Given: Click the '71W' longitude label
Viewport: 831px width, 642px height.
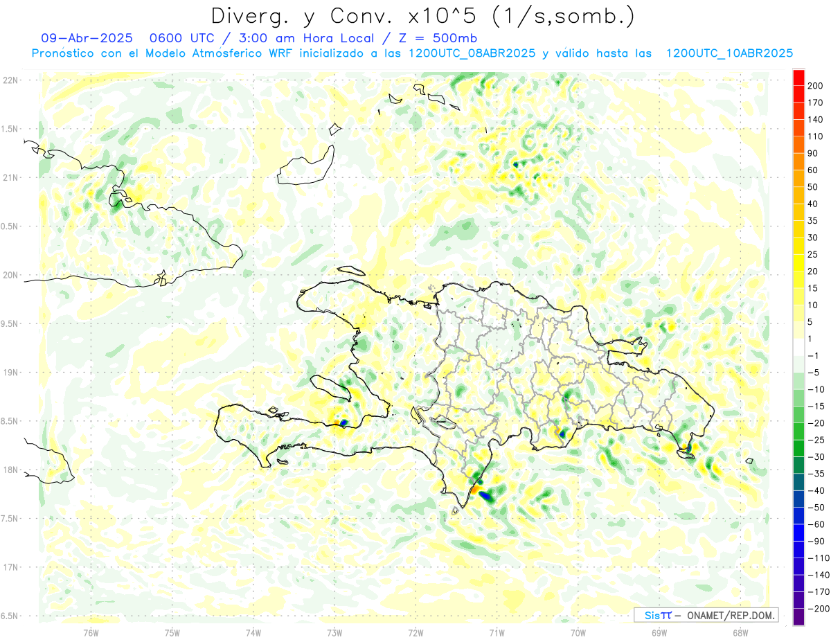Looking at the screenshot, I should point(497,632).
